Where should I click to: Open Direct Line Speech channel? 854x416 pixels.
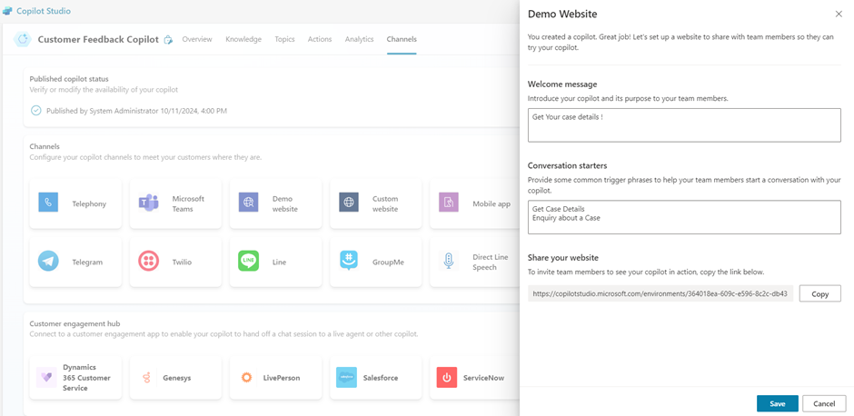pyautogui.click(x=474, y=262)
